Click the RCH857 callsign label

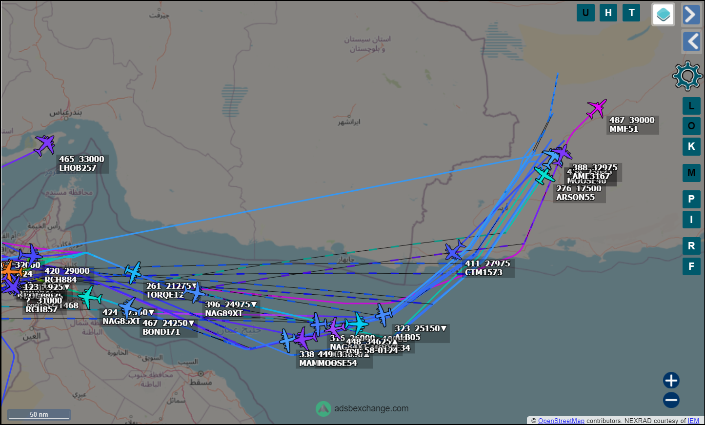point(41,309)
